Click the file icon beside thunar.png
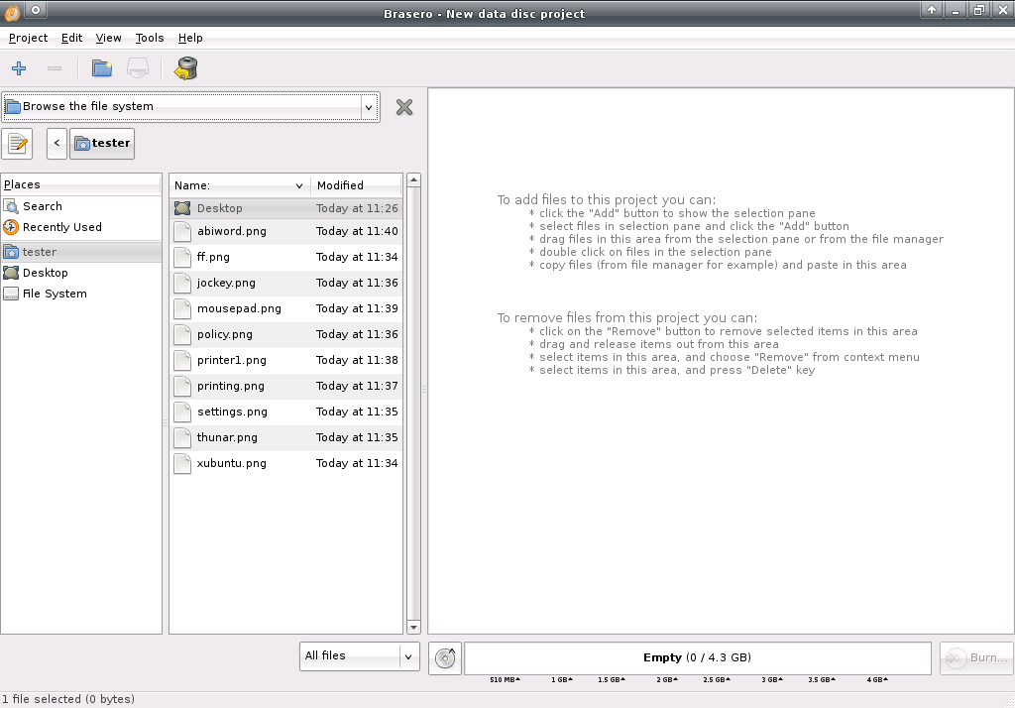This screenshot has width=1015, height=708. click(x=182, y=438)
